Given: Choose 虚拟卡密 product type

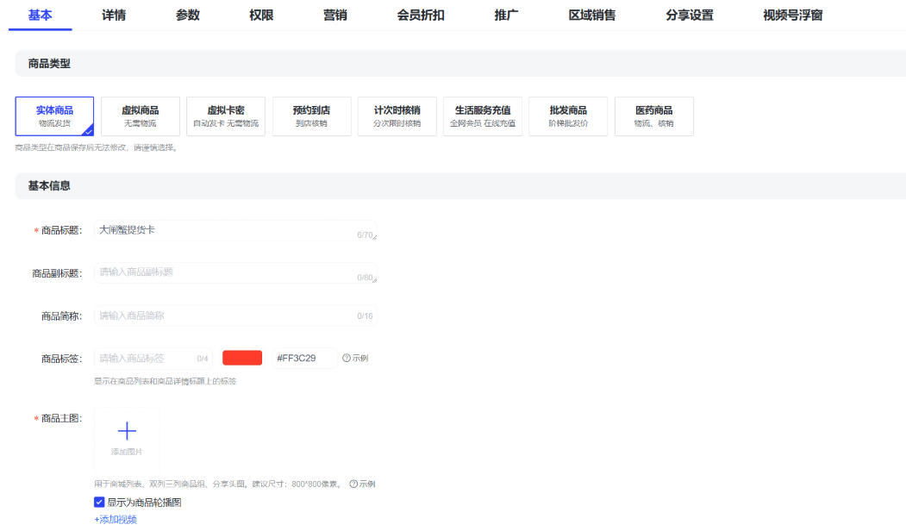Looking at the screenshot, I should click(226, 116).
